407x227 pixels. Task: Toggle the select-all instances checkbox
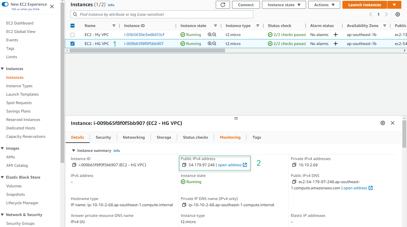pos(72,26)
